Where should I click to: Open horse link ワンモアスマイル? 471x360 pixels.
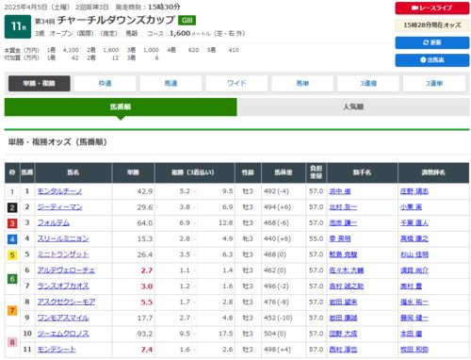pos(63,318)
